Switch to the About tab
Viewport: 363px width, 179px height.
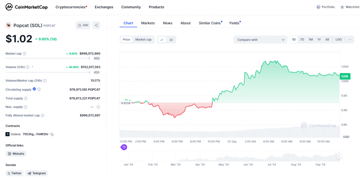click(185, 23)
